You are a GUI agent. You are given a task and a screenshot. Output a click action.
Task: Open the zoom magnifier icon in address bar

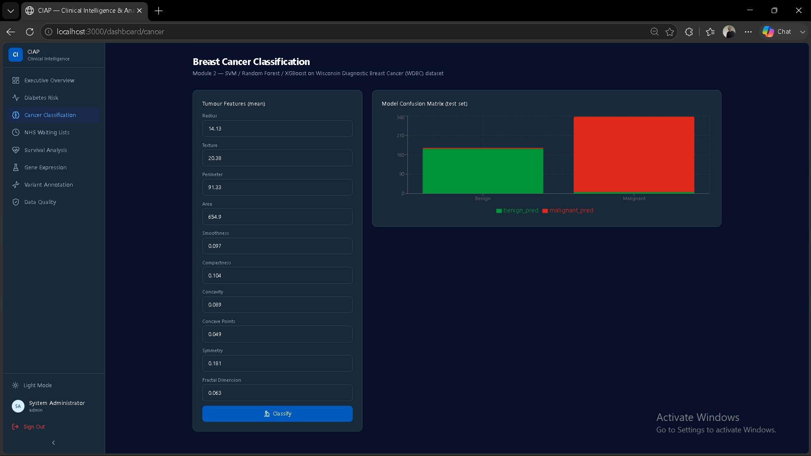click(x=654, y=32)
